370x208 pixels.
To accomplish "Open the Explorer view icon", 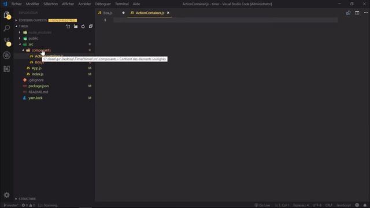I will pyautogui.click(x=6, y=15).
